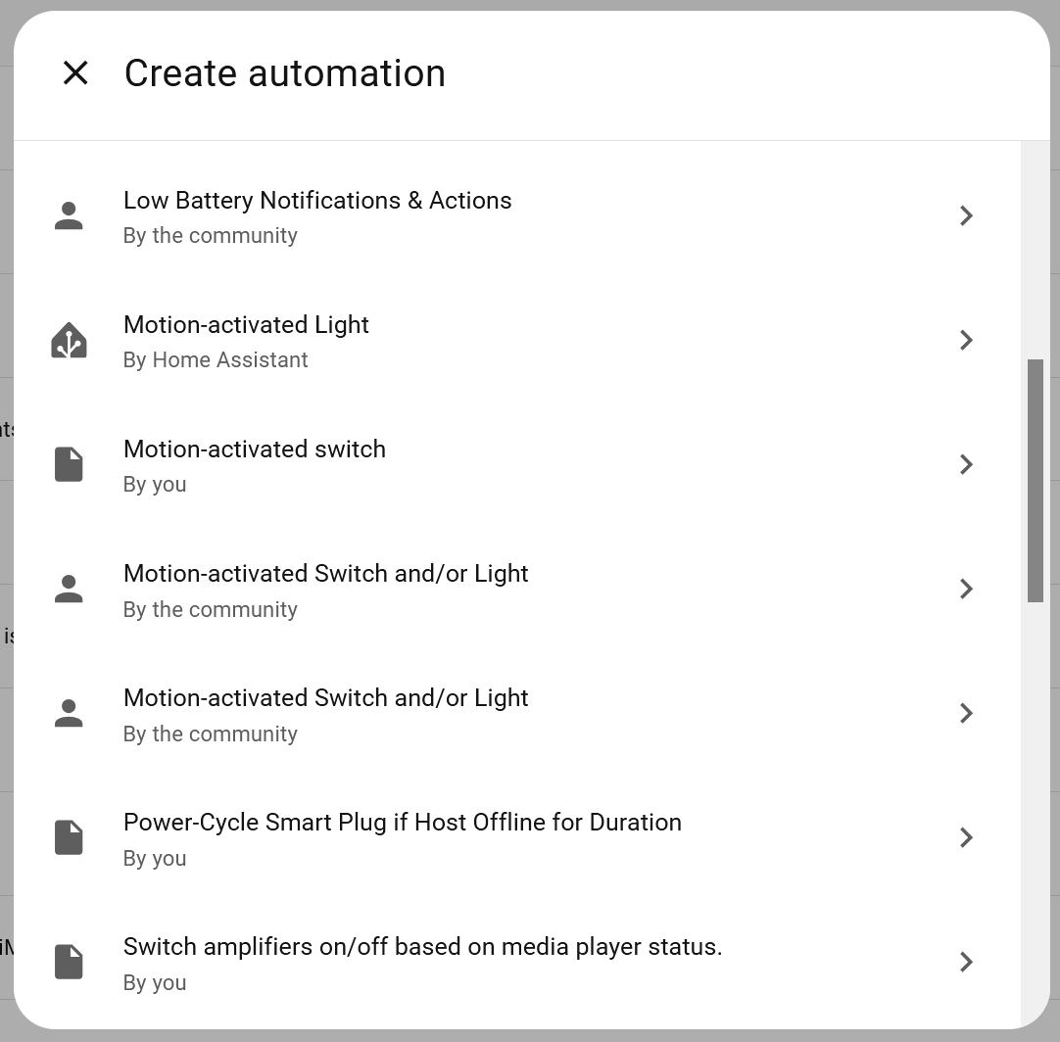The image size is (1060, 1042).
Task: Click document icon beside Power-Cycle Smart Plug
Action: 69,837
